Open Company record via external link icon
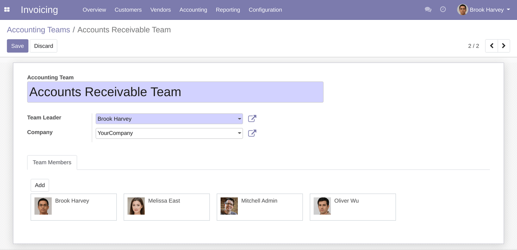Image resolution: width=517 pixels, height=250 pixels. tap(252, 133)
